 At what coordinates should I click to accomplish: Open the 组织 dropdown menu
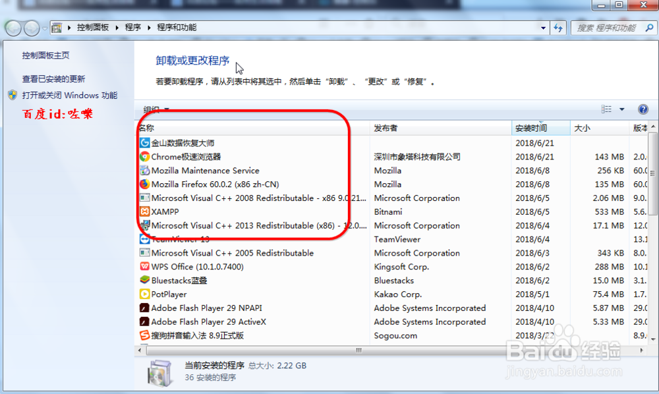click(156, 109)
